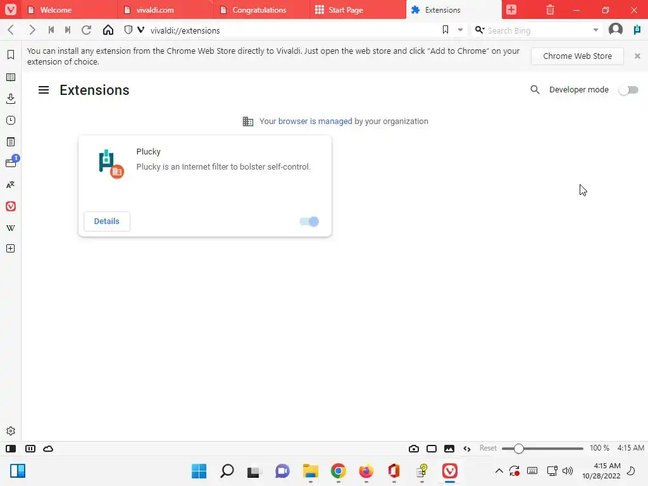Switch to the Start Page tab
The height and width of the screenshot is (486, 648).
(x=358, y=9)
